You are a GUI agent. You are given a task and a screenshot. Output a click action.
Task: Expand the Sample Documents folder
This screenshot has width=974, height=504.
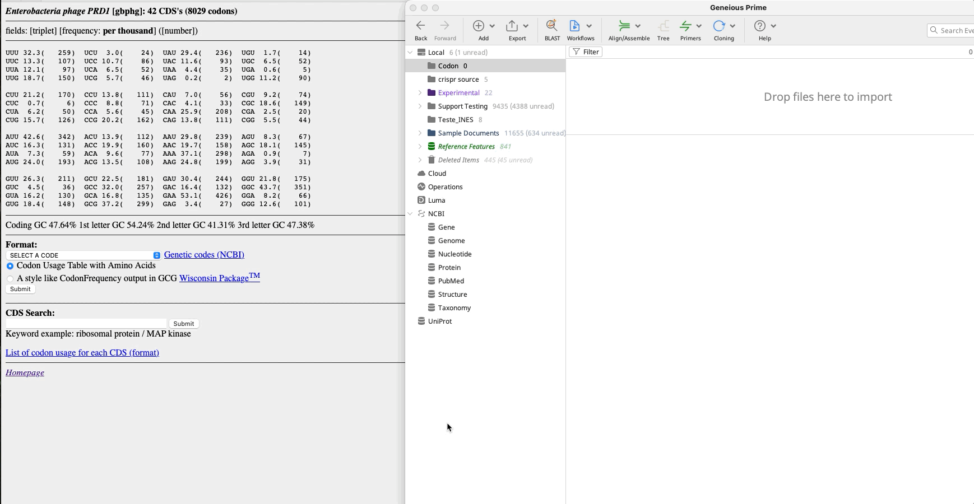420,133
